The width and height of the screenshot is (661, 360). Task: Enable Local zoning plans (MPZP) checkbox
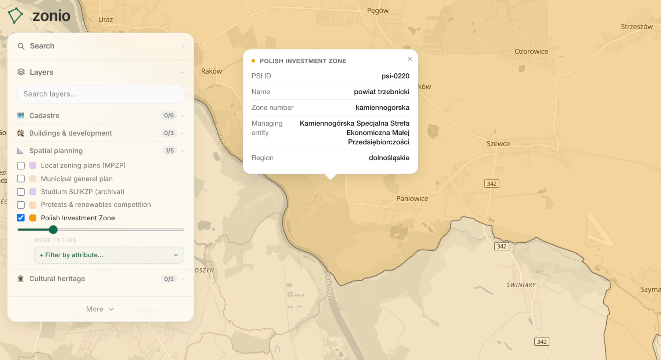pos(21,166)
